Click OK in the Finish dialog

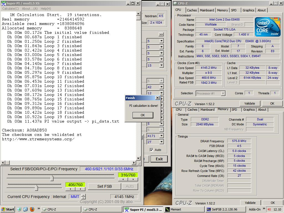tap(143, 115)
